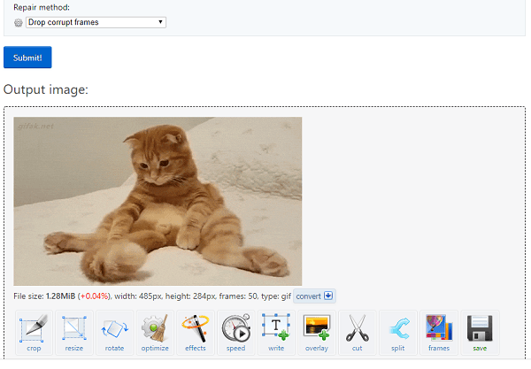Screen dimensions: 531x369
Task: Open the resize tool
Action: (74, 333)
